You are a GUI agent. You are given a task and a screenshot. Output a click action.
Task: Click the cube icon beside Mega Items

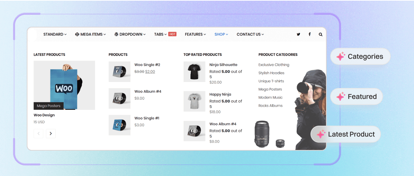pyautogui.click(x=77, y=34)
